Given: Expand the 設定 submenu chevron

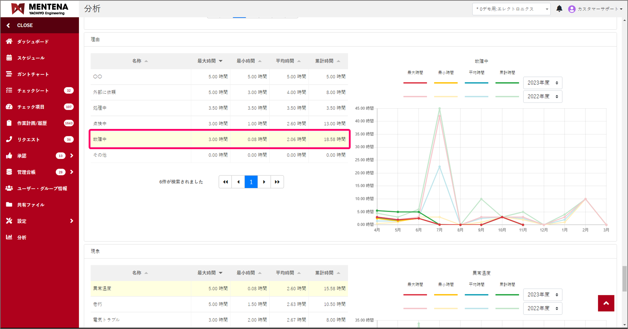Looking at the screenshot, I should (x=71, y=221).
